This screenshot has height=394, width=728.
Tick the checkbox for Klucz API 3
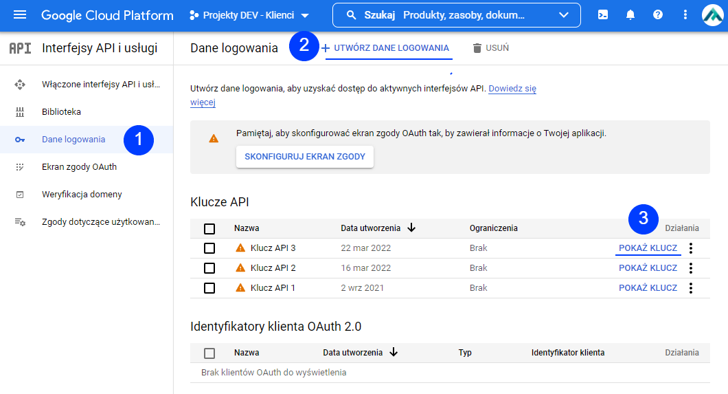point(209,248)
